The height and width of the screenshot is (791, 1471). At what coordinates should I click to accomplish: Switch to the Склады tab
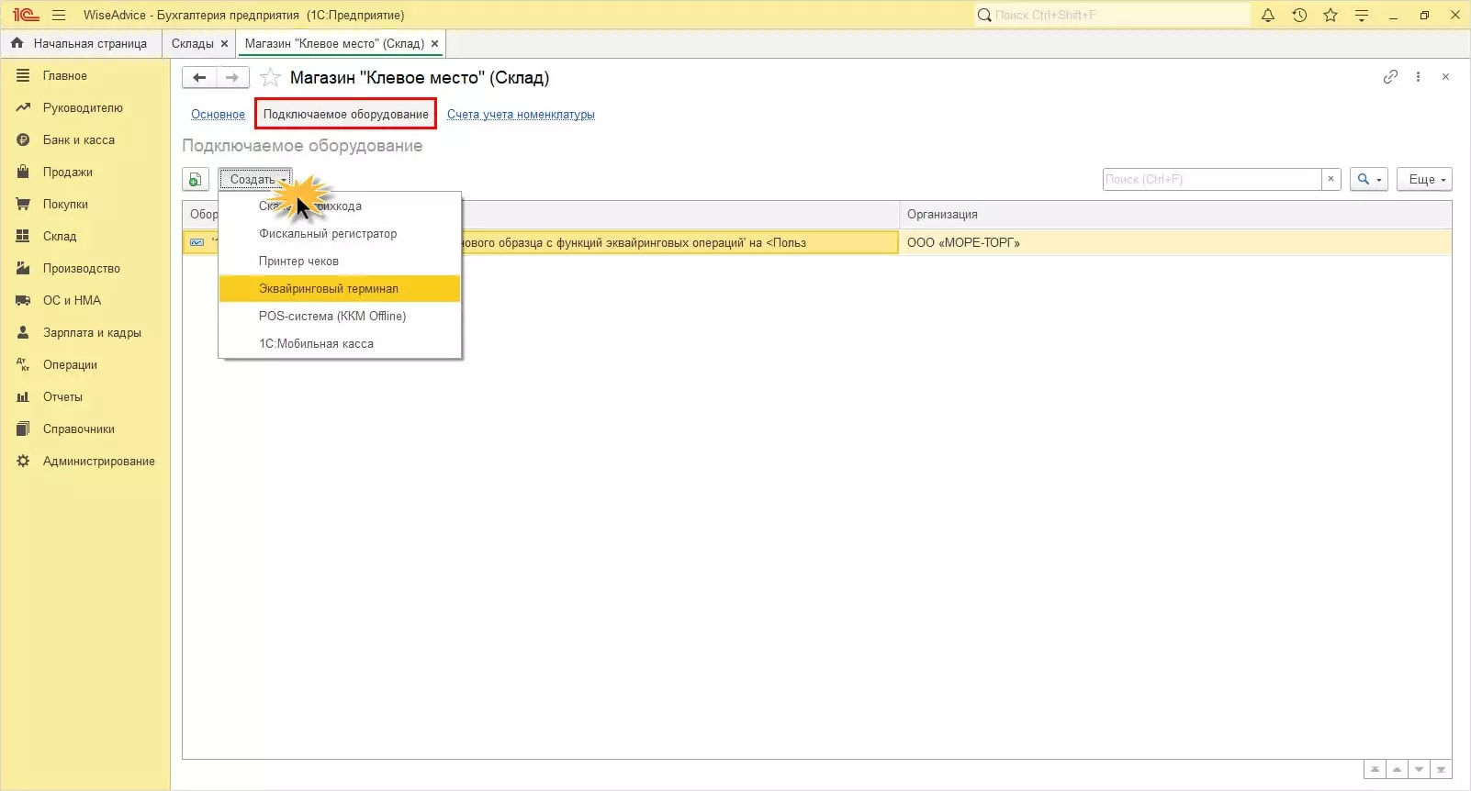click(192, 43)
